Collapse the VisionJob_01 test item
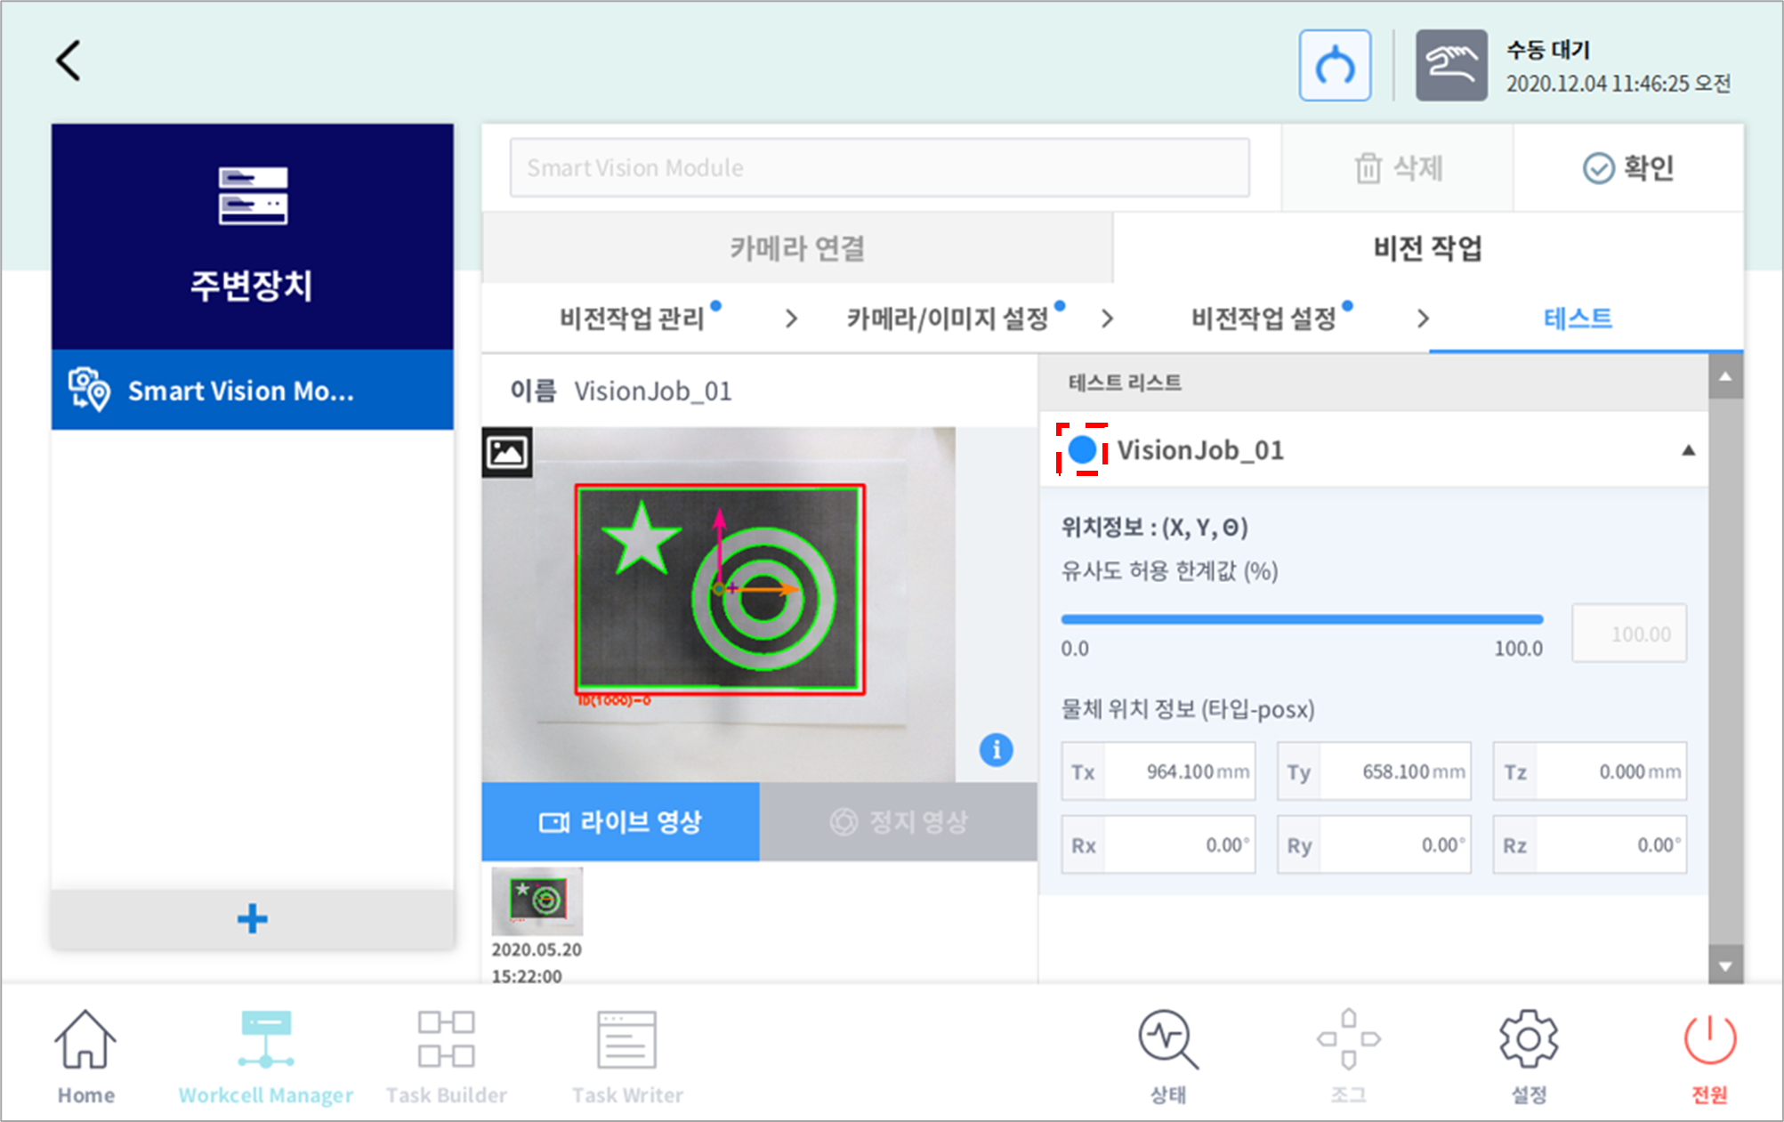Viewport: 1784px width, 1122px height. tap(1687, 450)
